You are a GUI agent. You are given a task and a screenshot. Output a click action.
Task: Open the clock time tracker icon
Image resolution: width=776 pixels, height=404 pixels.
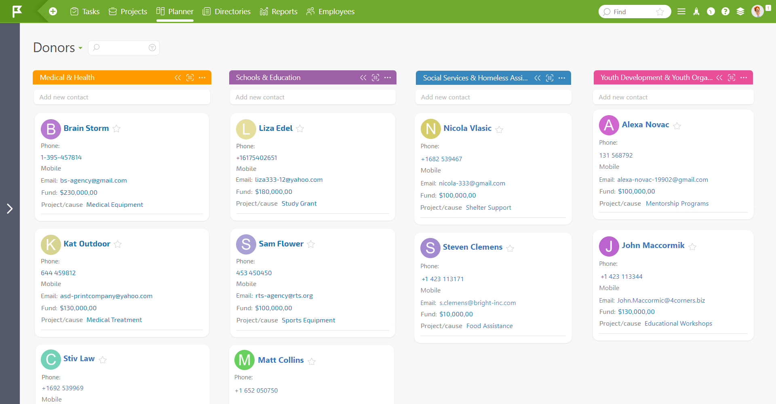711,11
